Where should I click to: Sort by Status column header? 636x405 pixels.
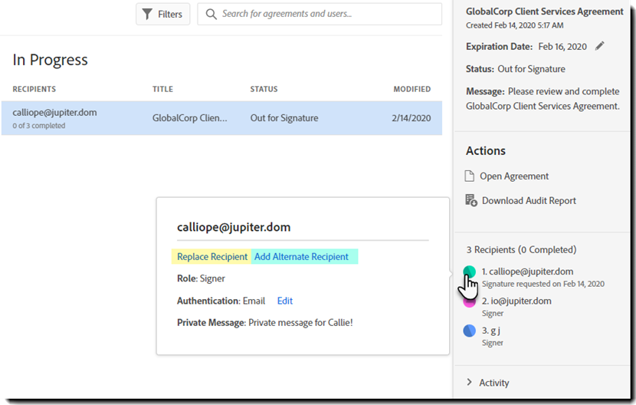264,89
